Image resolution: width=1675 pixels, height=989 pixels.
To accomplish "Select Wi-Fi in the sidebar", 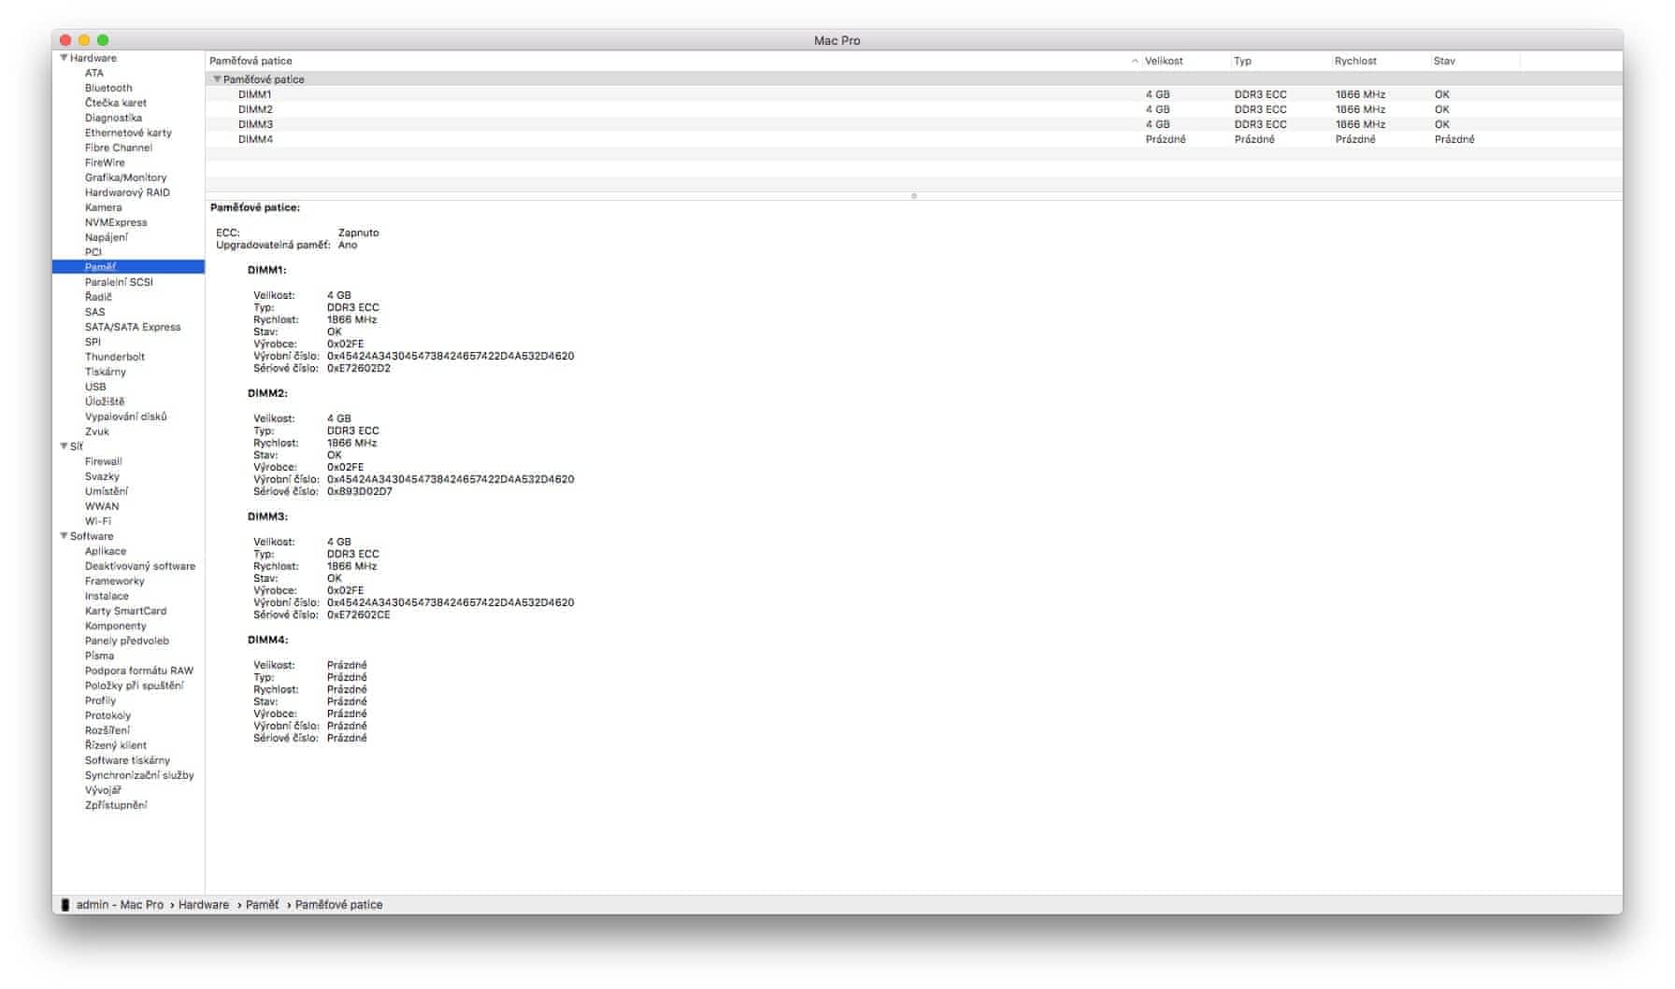I will point(98,521).
